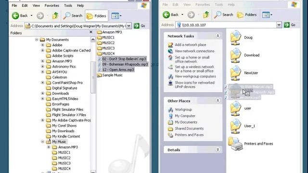The width and height of the screenshot is (308, 173).
Task: Expand Amazon MP3 under My Music
Action: 49,147
